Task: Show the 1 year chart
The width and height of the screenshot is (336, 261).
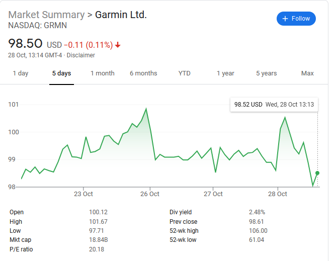Action: coord(225,73)
